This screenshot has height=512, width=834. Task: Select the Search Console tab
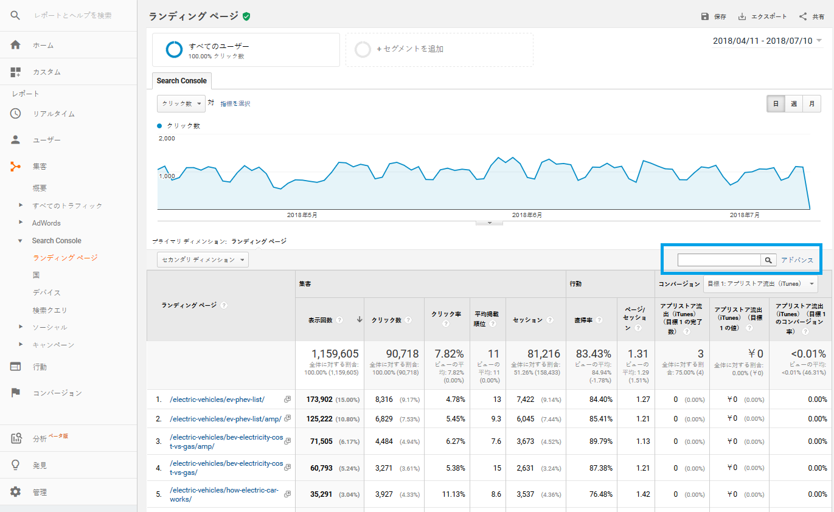tap(181, 81)
